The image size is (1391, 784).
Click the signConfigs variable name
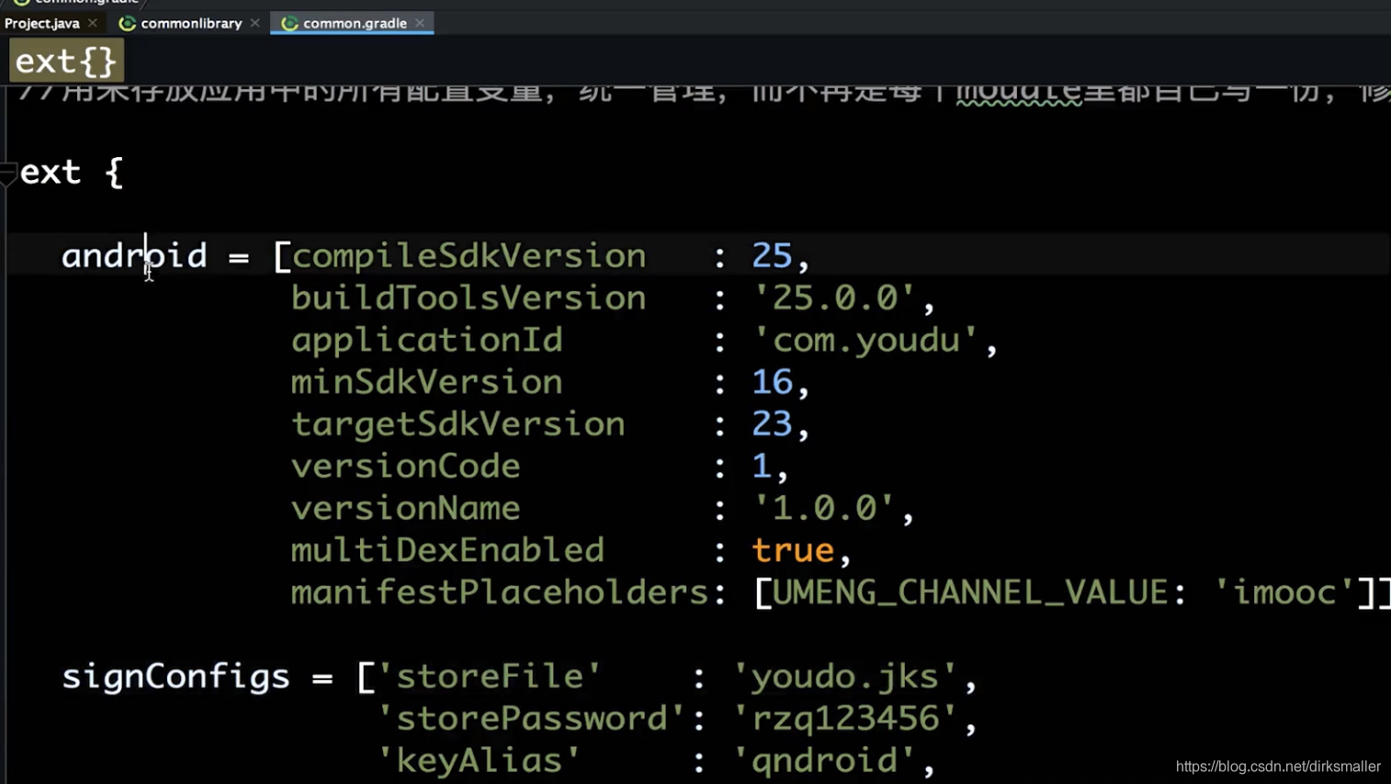[175, 678]
